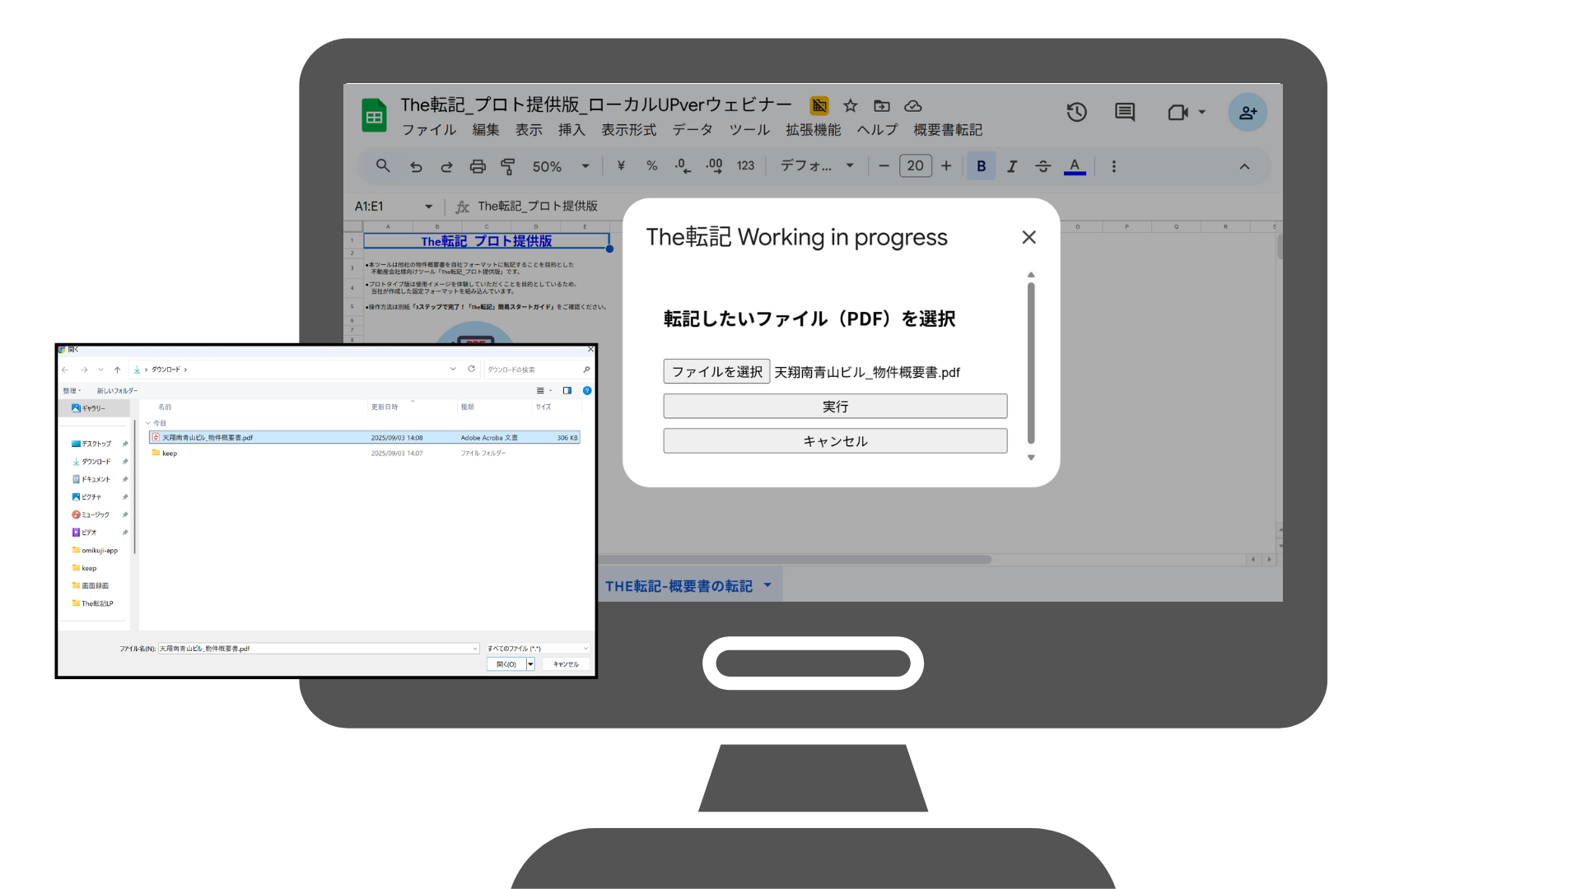Open the Google Sheets home via the Sheets icon
Screen dimensions: 1581x889
click(375, 115)
